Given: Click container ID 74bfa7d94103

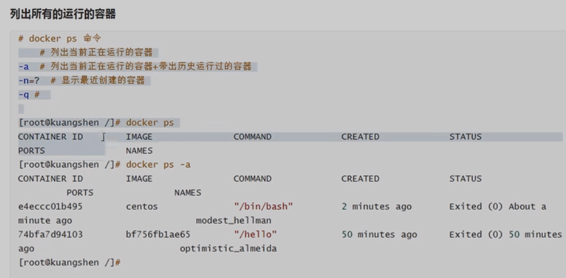Looking at the screenshot, I should coord(51,235).
